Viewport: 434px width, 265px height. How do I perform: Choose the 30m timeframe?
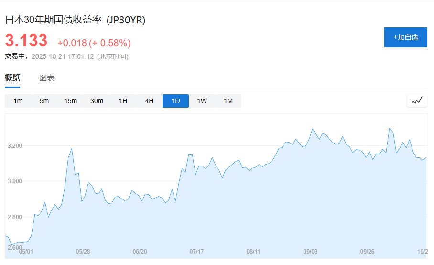pyautogui.click(x=97, y=101)
